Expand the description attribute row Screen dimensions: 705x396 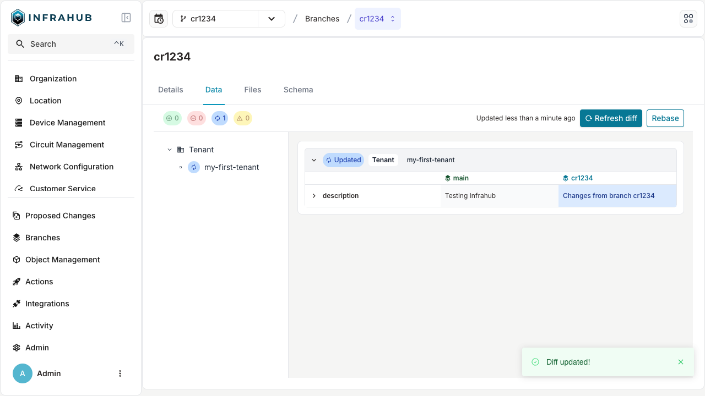coord(314,196)
